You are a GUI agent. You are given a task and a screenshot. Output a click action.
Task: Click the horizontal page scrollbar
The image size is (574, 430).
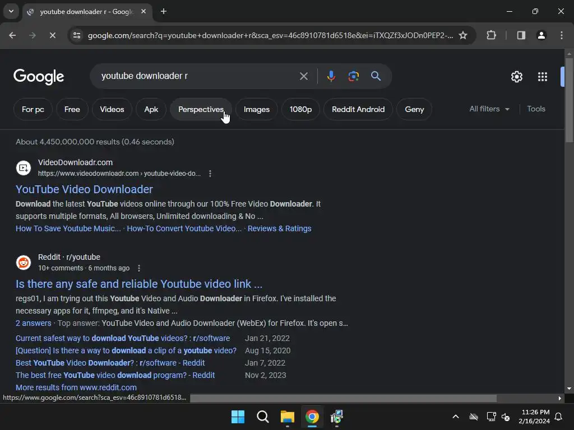point(344,398)
